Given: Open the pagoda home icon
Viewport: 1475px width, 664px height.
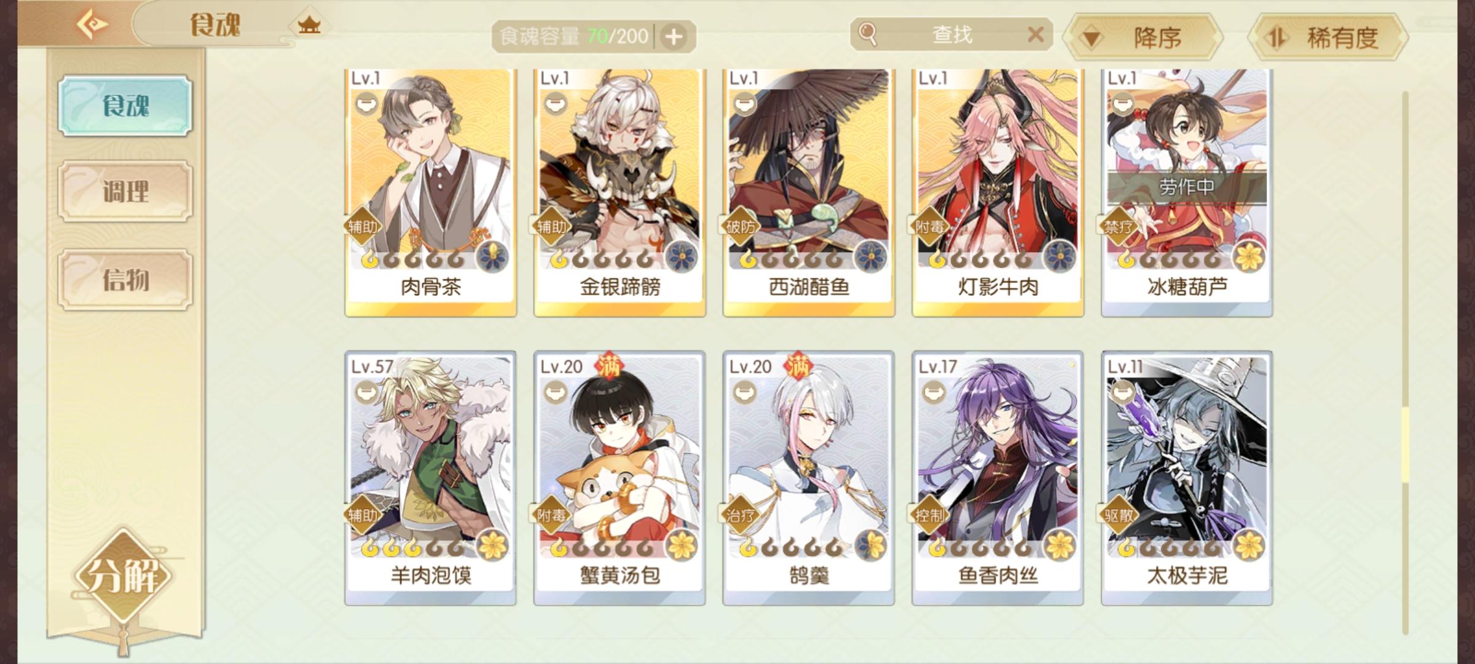Looking at the screenshot, I should click(309, 26).
